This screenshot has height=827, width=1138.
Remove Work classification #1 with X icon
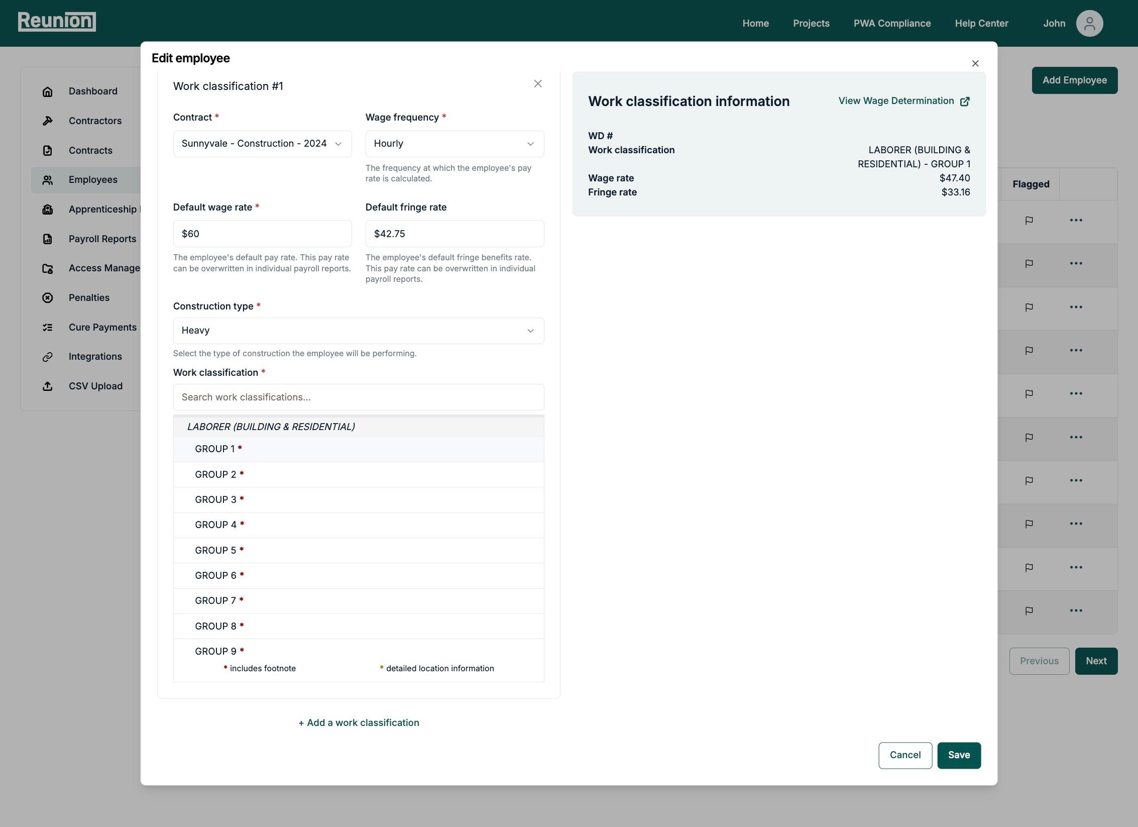[x=538, y=84]
